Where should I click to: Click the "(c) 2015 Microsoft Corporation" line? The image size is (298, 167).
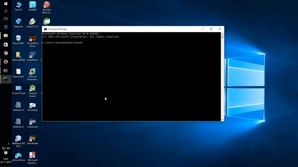pos(81,37)
